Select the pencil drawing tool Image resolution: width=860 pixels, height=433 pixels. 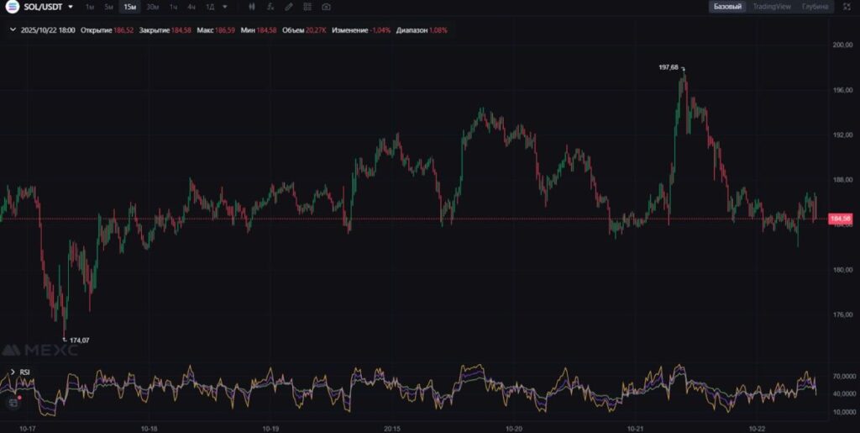[289, 7]
